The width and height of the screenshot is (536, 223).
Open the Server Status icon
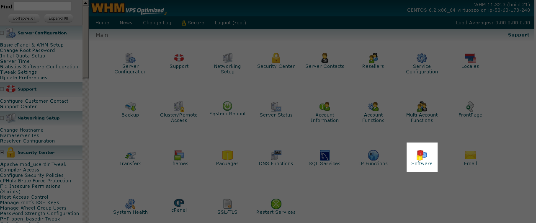(x=276, y=106)
